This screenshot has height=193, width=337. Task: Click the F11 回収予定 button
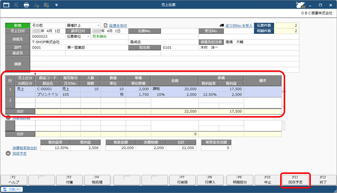click(x=296, y=180)
